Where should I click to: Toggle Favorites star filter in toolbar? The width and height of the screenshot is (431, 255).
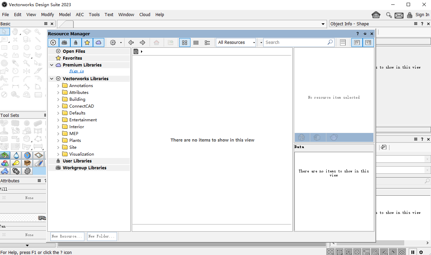[x=87, y=42]
